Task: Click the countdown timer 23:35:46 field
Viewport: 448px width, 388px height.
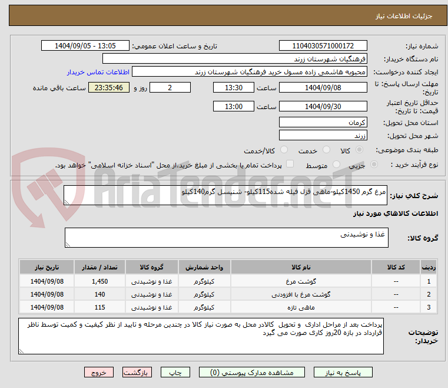Action: 109,87
